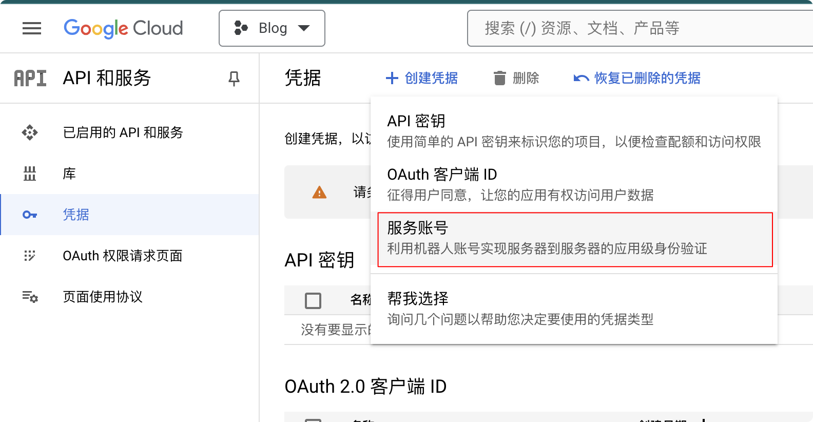This screenshot has height=422, width=813.
Task: Choose OAuth 客户端 ID from the menu
Action: pos(574,185)
